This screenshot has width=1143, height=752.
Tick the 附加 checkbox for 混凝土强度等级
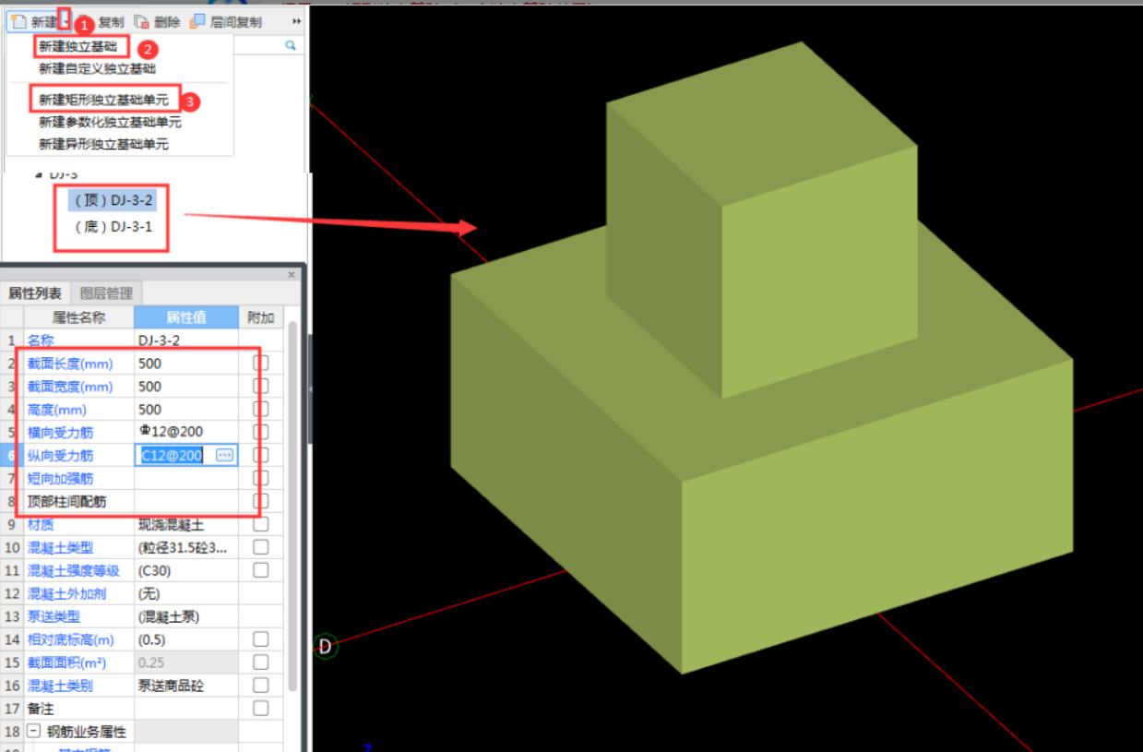click(x=261, y=570)
